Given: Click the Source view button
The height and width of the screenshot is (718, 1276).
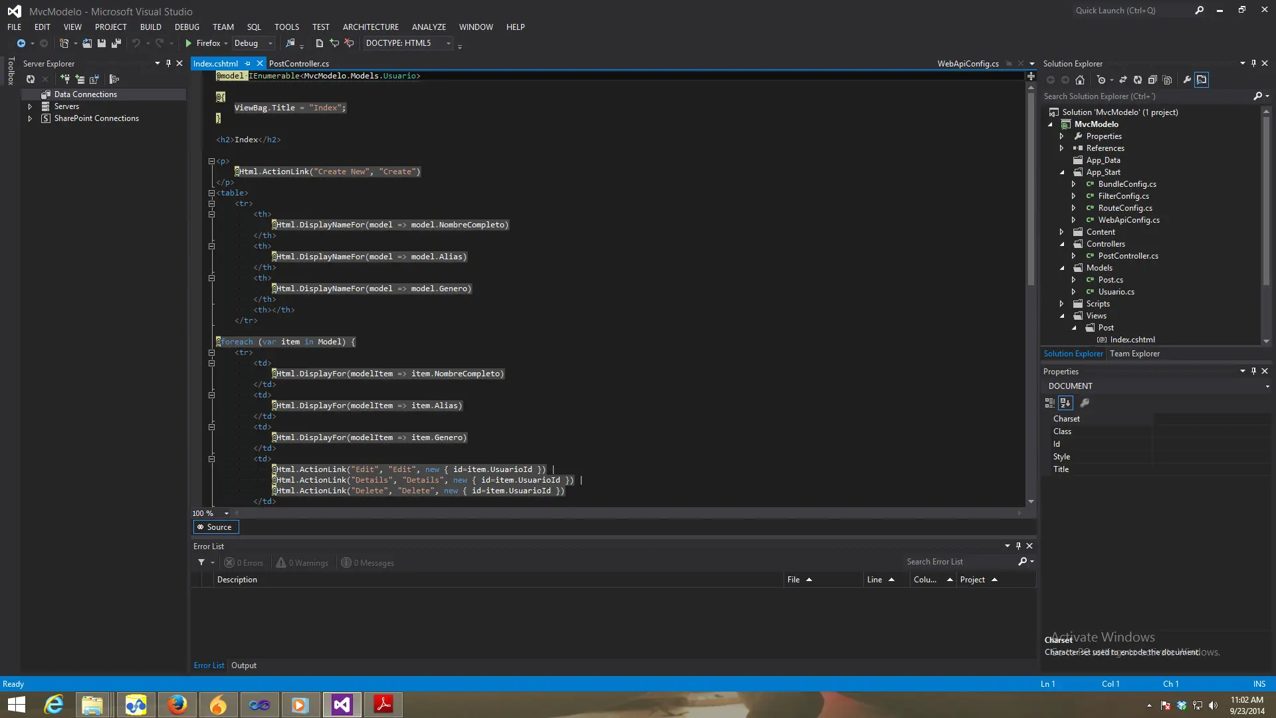Looking at the screenshot, I should pos(215,527).
